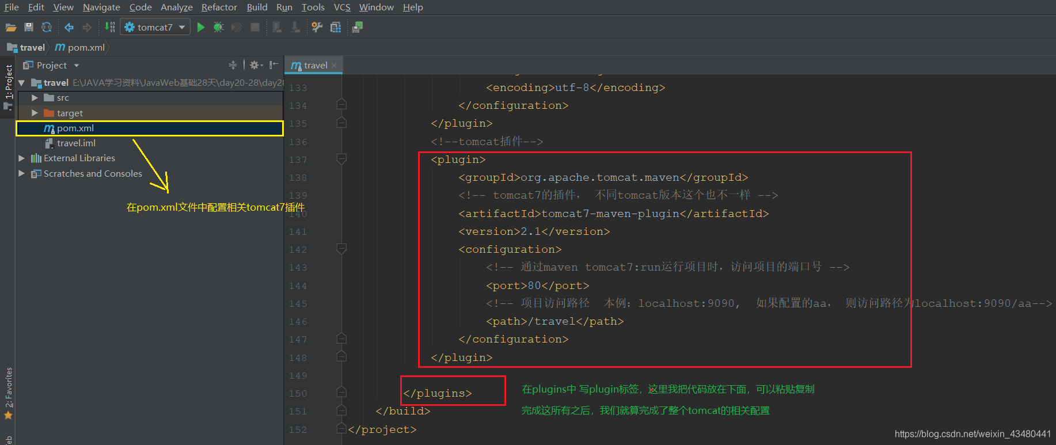Open the Window menu
Image resolution: width=1056 pixels, height=445 pixels.
coord(376,7)
